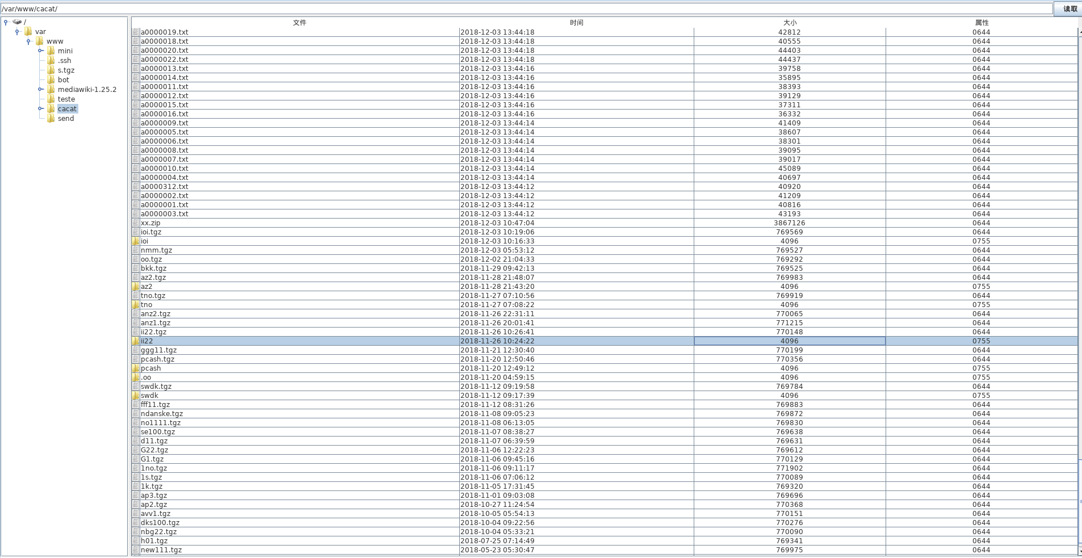Click file name dks100.tgz
The height and width of the screenshot is (558, 1082).
(160, 523)
